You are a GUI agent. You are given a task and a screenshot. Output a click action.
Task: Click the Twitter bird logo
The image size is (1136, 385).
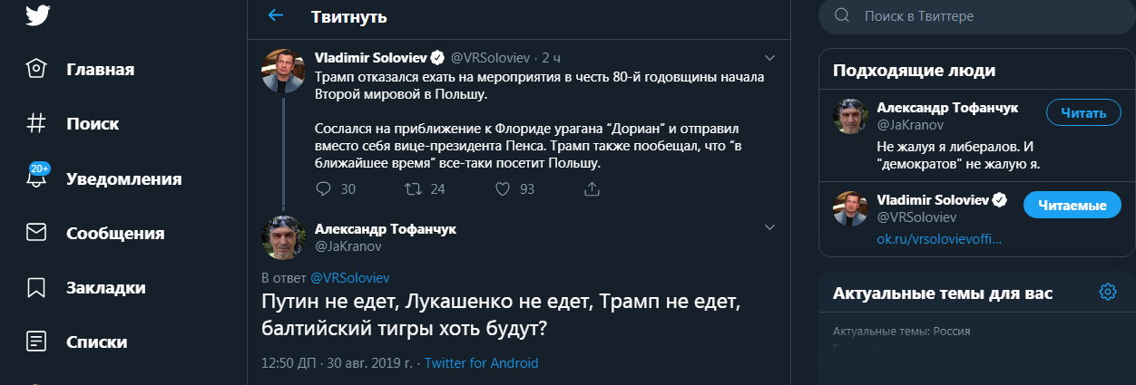37,14
